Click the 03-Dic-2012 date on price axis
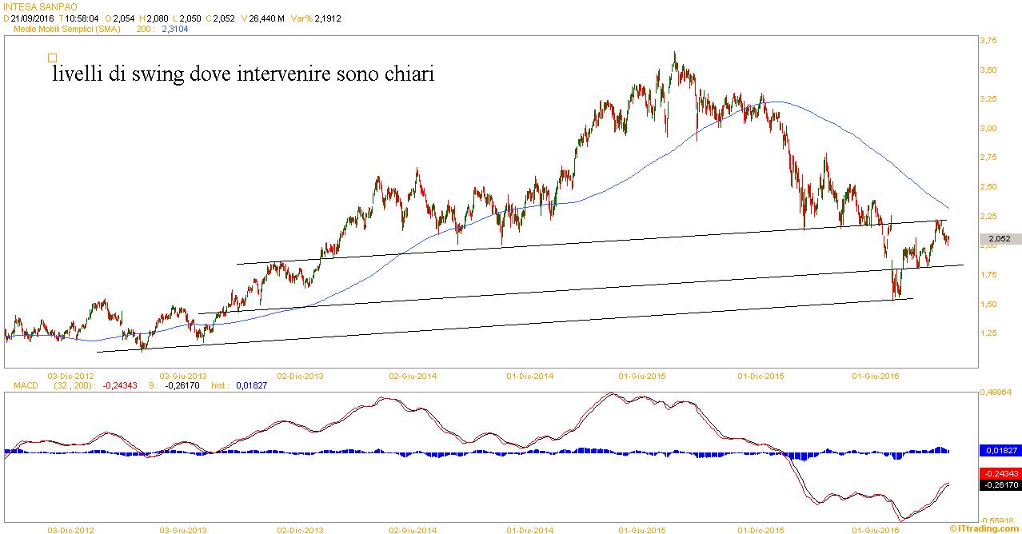This screenshot has width=1022, height=534. pos(71,374)
